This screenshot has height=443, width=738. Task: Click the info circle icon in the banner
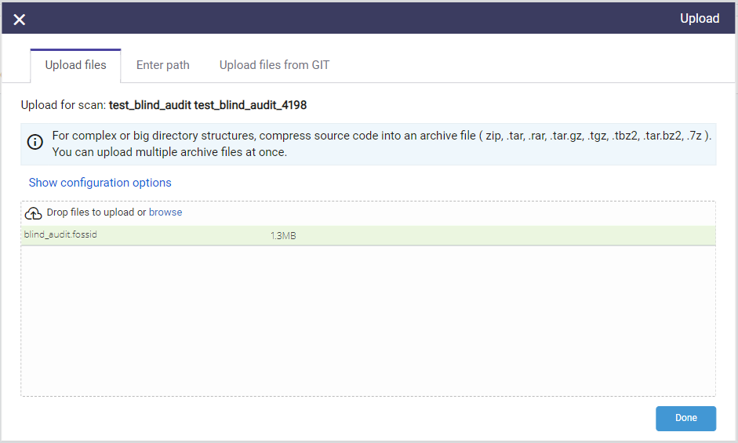coord(35,143)
